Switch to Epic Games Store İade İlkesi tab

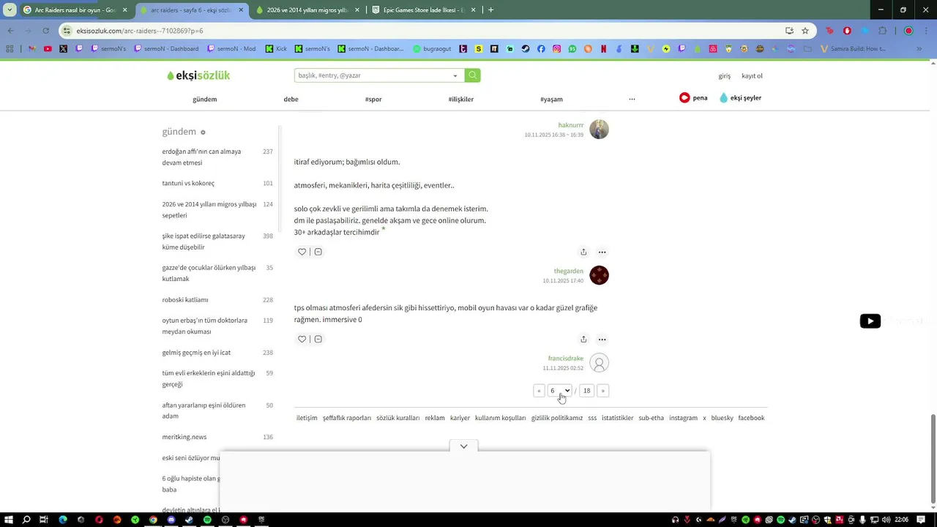click(424, 10)
